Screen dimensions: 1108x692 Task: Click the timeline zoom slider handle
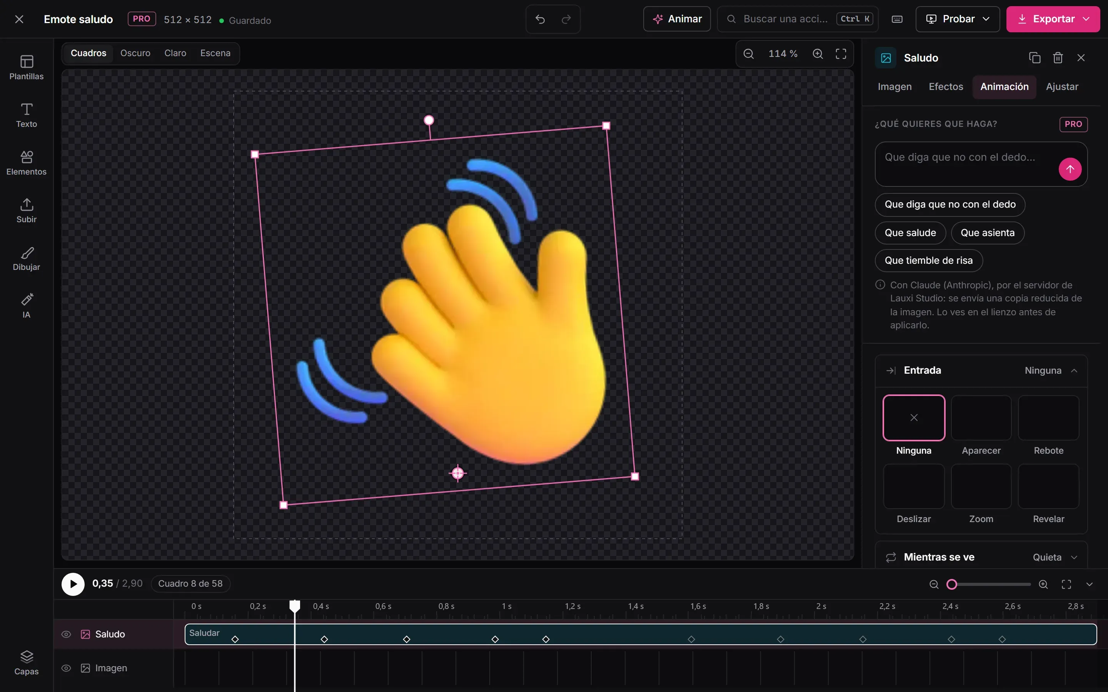click(x=952, y=584)
